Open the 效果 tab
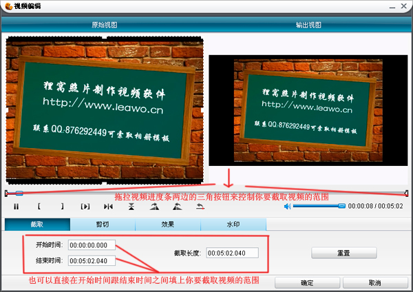Screen dimensions: 413x292 click(168, 225)
